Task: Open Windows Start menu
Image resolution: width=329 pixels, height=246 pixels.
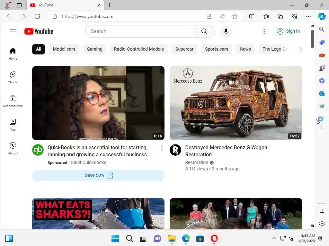Action: click(x=115, y=238)
